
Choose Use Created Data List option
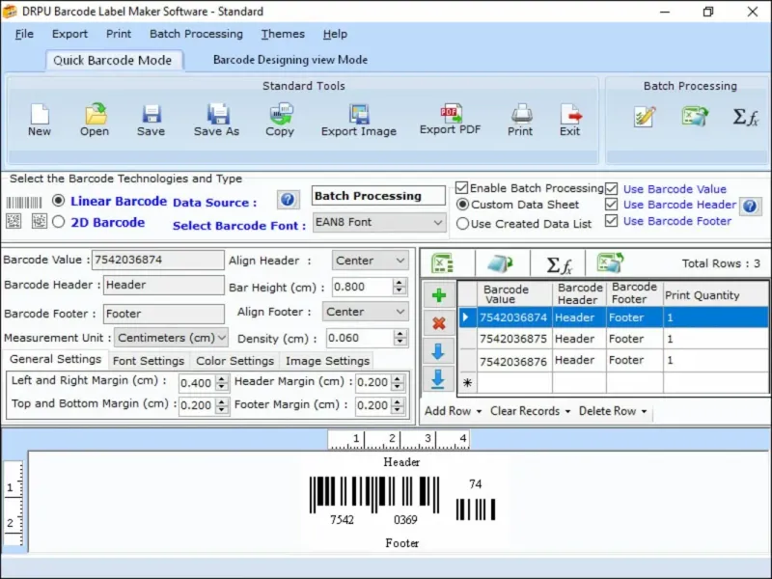pos(463,224)
